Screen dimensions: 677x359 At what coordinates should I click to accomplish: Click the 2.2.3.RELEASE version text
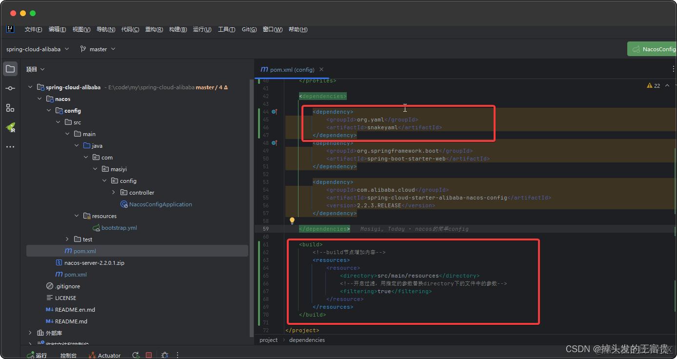[379, 205]
